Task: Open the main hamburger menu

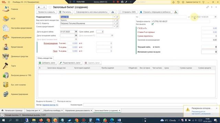Action: 9,2
